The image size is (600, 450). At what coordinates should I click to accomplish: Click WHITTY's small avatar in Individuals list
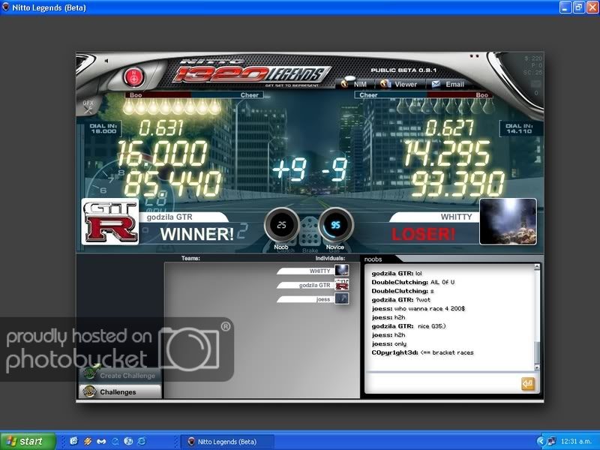(x=342, y=271)
